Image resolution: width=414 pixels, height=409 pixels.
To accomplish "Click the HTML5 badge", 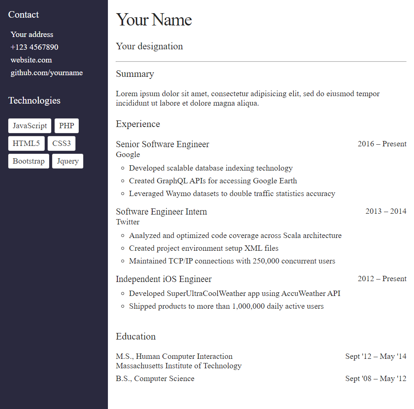I will (x=26, y=143).
